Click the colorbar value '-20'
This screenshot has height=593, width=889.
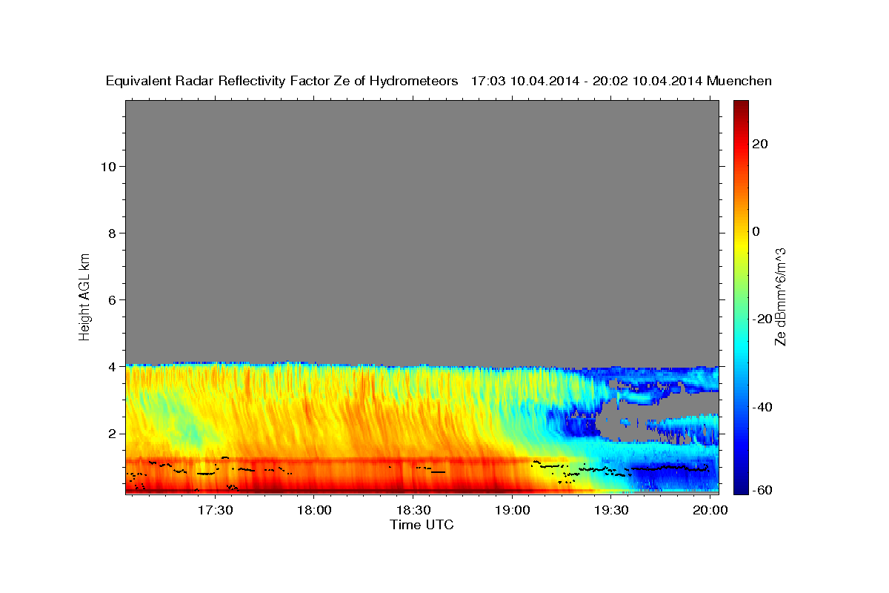[x=762, y=319]
